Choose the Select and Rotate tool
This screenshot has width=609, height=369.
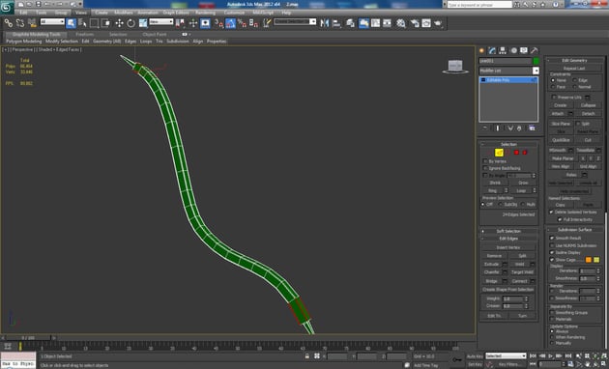click(x=130, y=23)
